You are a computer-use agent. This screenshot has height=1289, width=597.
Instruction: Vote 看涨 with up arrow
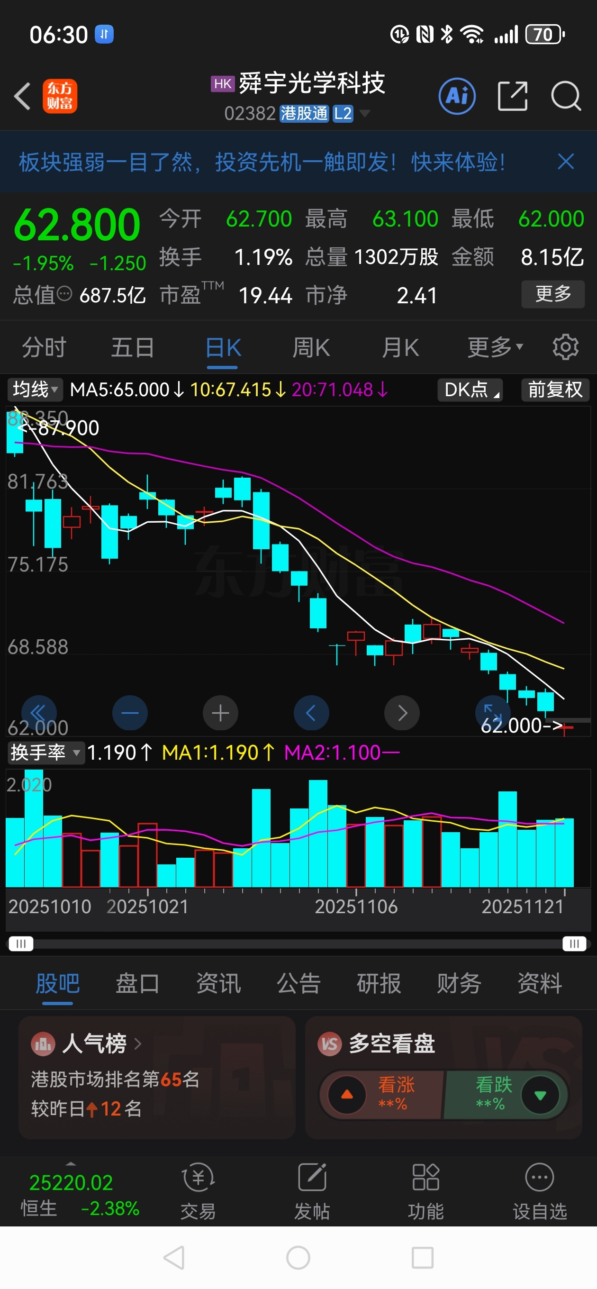coord(347,1095)
